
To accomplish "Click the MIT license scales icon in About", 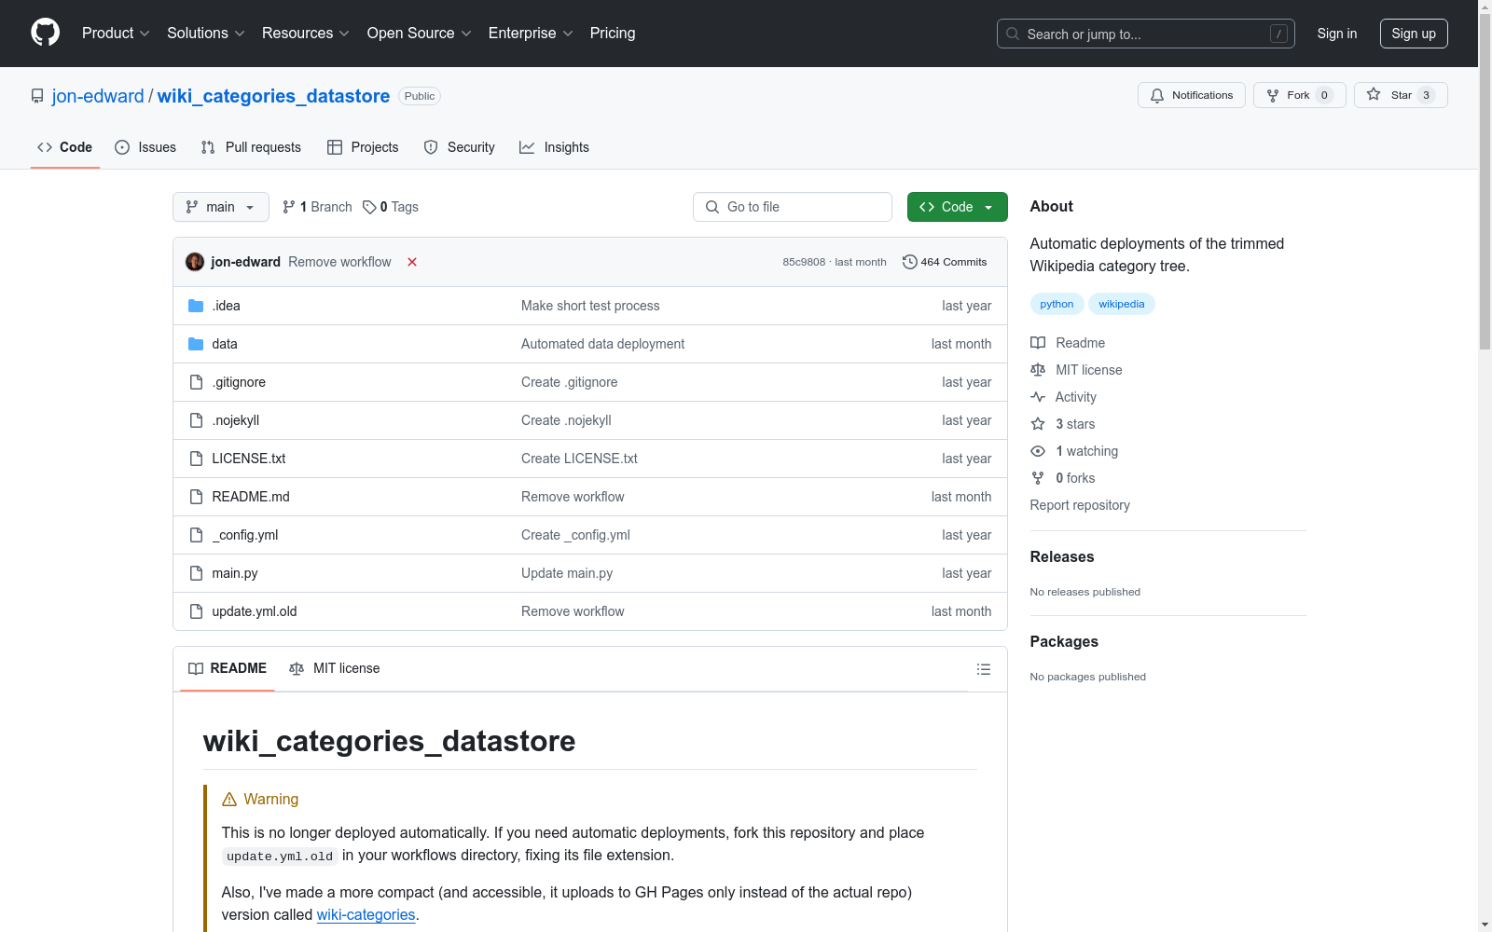I will pos(1038,370).
